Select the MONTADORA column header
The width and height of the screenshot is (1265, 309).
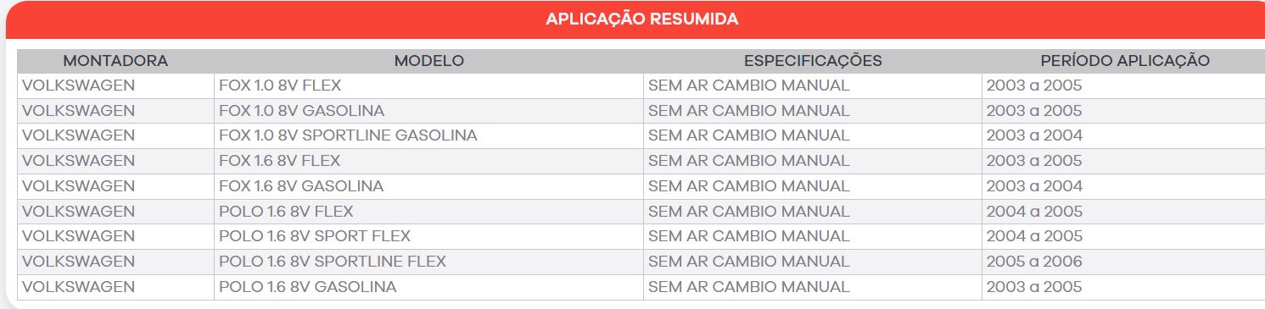115,61
